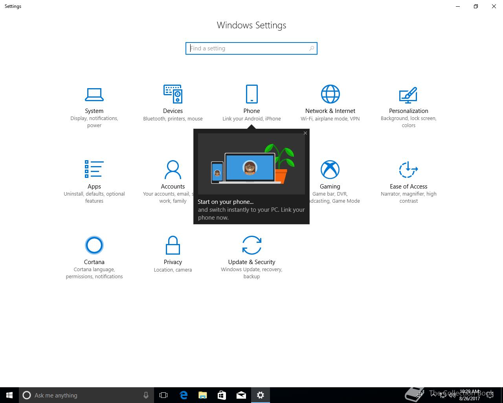The height and width of the screenshot is (403, 503).
Task: Open Network & Internet globe icon
Action: (330, 94)
